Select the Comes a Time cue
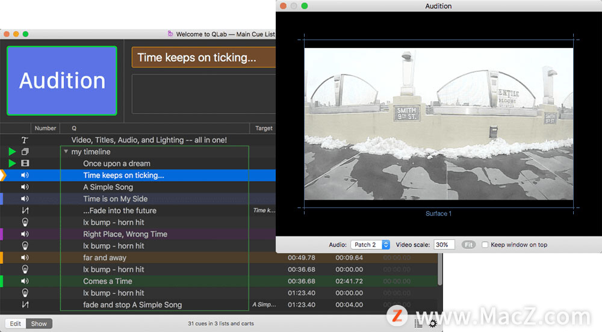The height and width of the screenshot is (332, 602). click(108, 281)
